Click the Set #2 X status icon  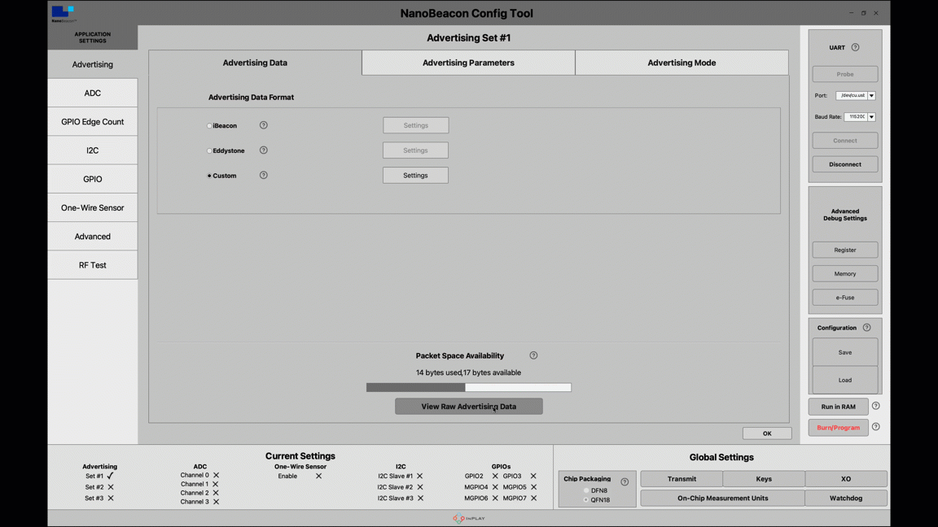point(111,487)
